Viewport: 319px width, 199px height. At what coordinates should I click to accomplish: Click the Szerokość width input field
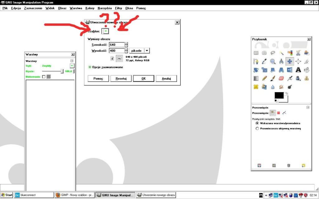tap(117, 45)
